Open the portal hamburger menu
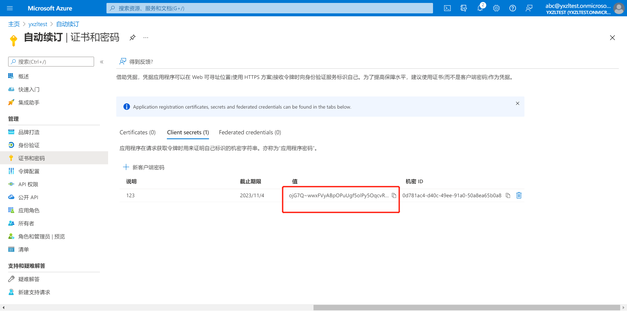 10,8
